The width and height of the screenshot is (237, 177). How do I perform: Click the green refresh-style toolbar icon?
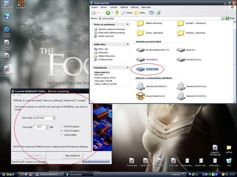coord(158,13)
